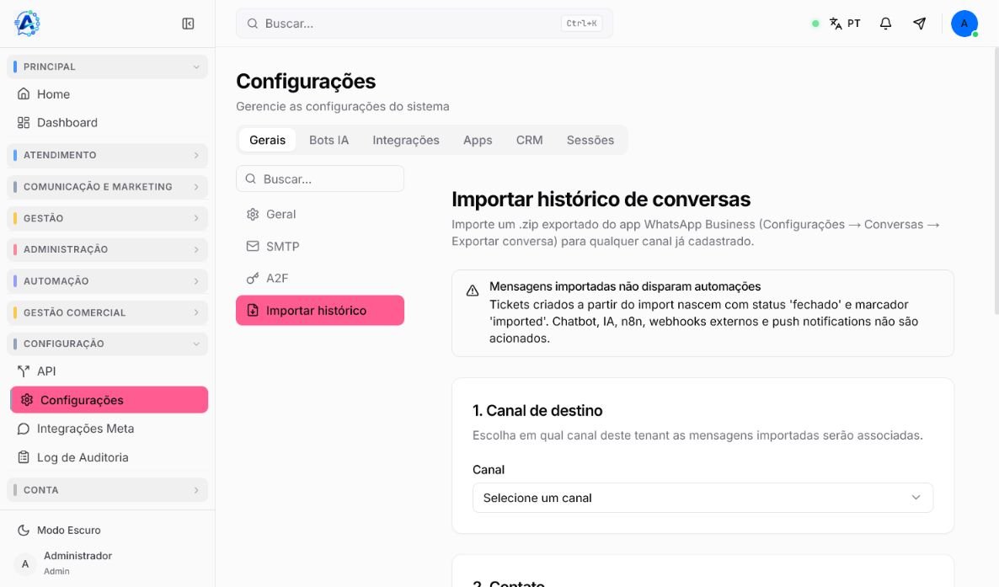
Task: Click the warning triangle icon in alert
Action: tap(472, 291)
